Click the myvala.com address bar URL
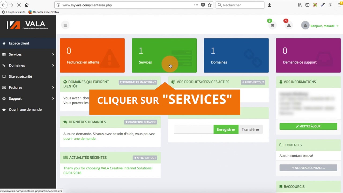Image resolution: width=343 pixels, height=193 pixels. point(87,5)
